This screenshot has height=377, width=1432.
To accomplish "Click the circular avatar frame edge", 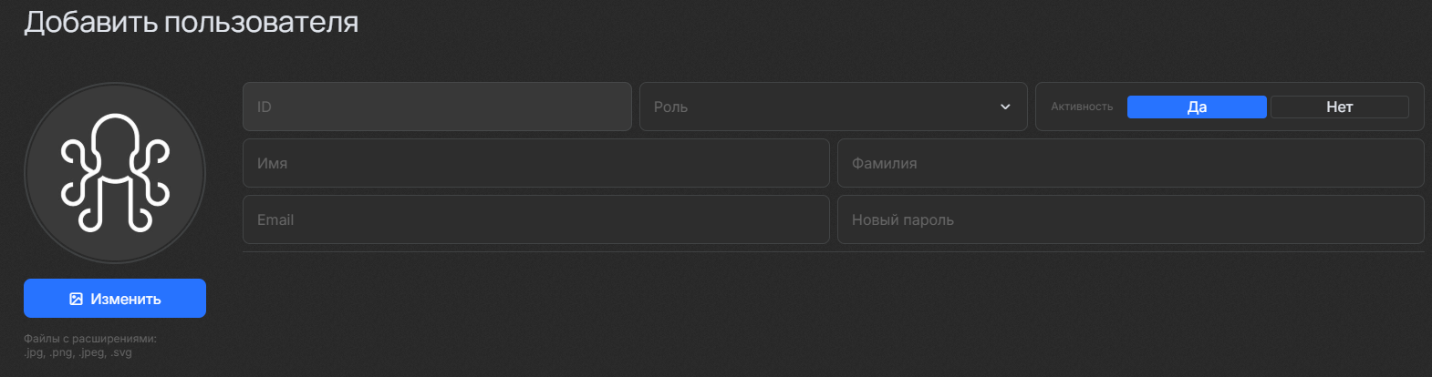I will coord(115,86).
